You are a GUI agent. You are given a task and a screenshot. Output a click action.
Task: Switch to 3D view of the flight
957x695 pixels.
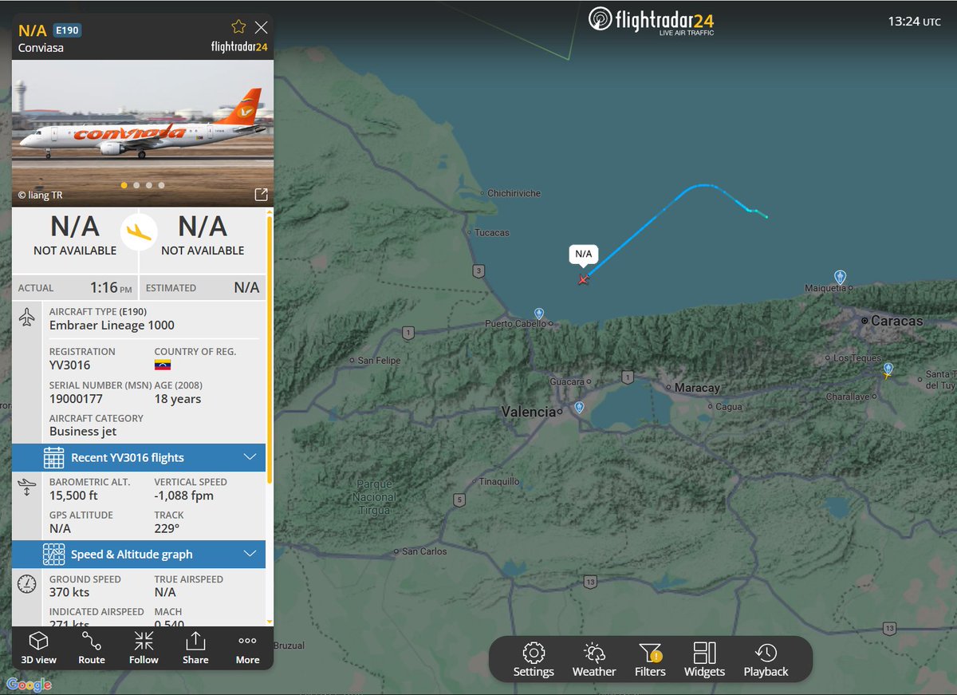point(39,647)
